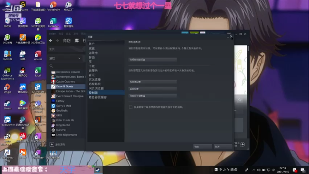309x174 pixels.
Task: Select Castle Crashers in library list
Action: tap(66, 82)
